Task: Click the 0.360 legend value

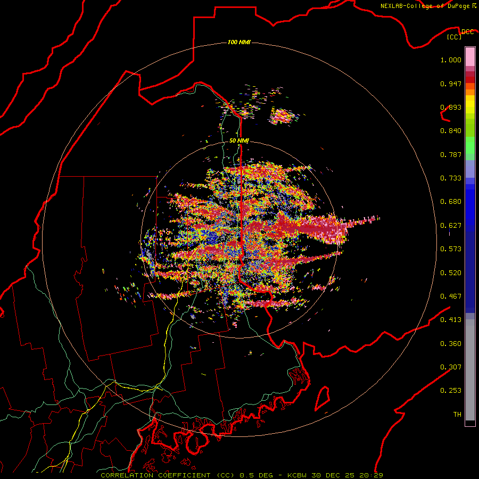Action: (x=451, y=344)
